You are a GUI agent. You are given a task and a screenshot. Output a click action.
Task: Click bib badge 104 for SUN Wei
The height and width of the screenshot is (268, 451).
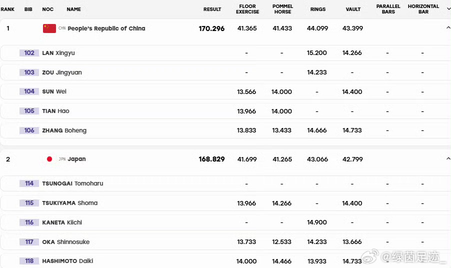click(29, 91)
